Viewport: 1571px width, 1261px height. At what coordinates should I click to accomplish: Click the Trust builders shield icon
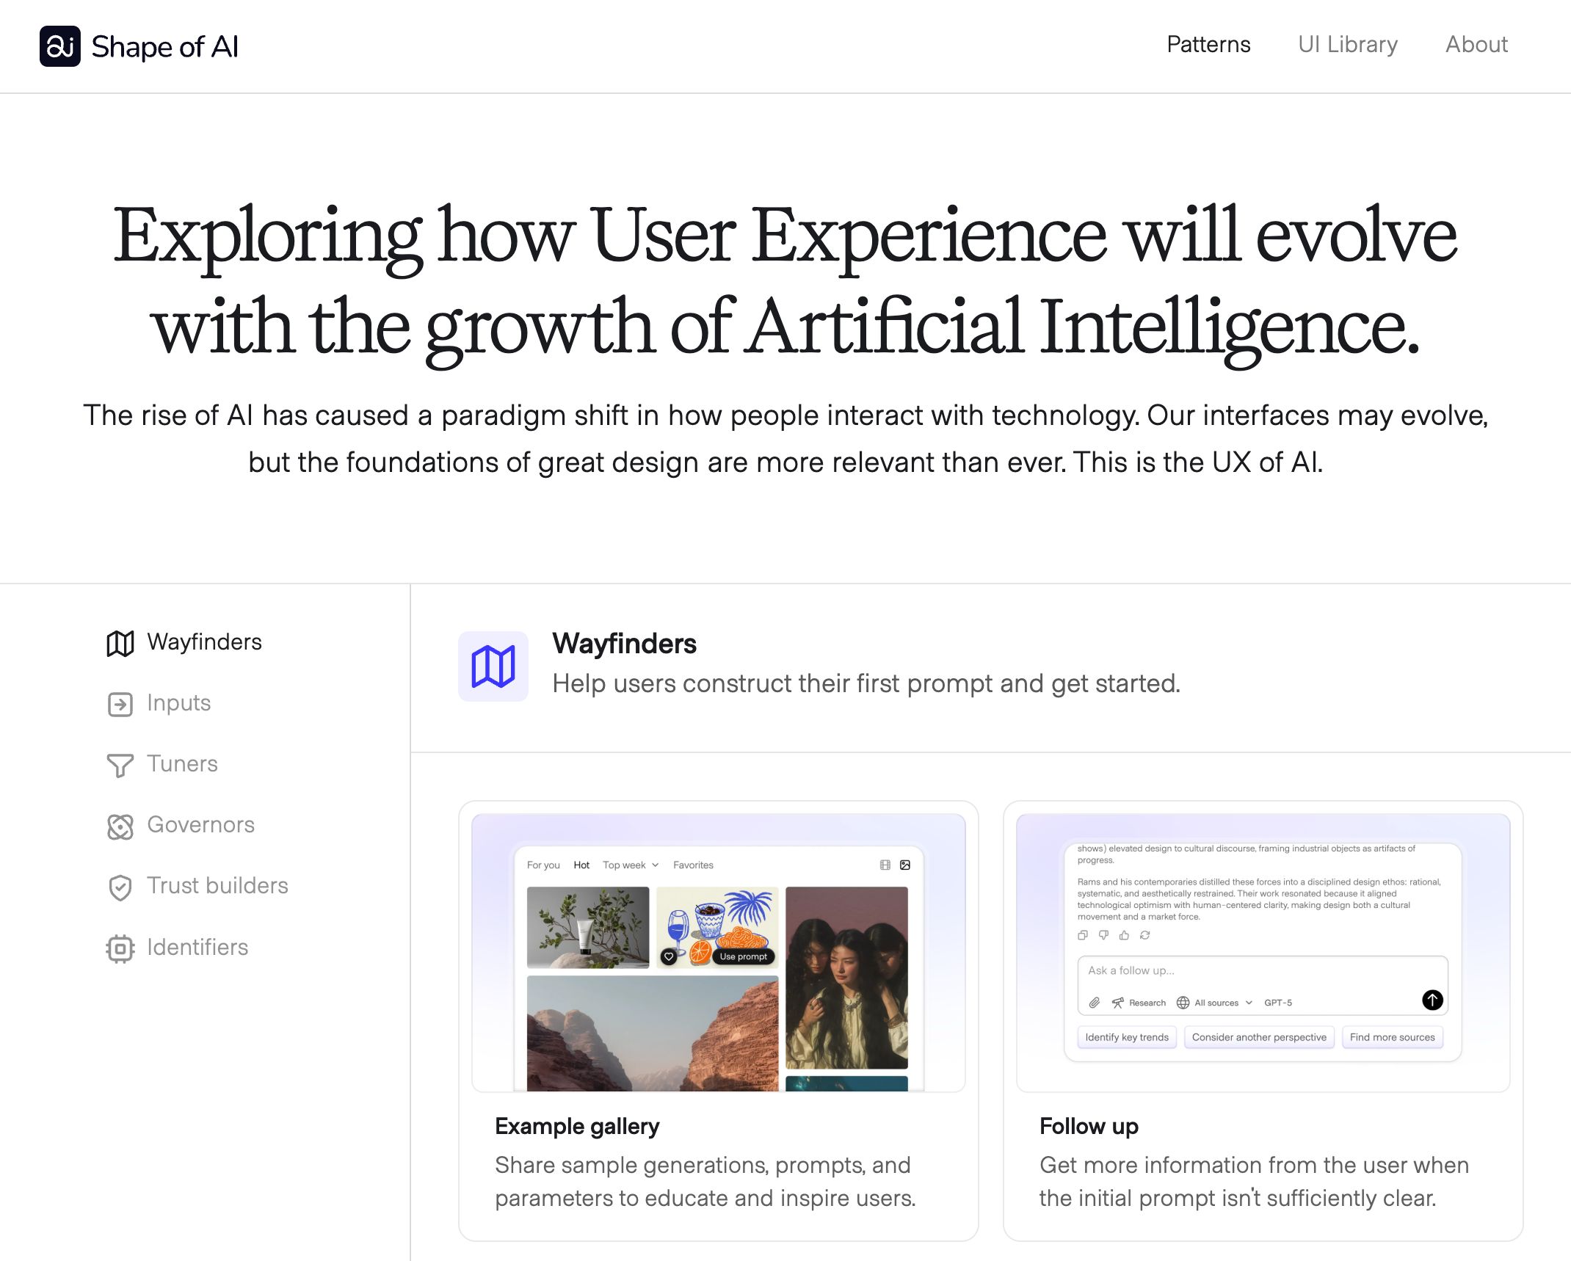(120, 887)
